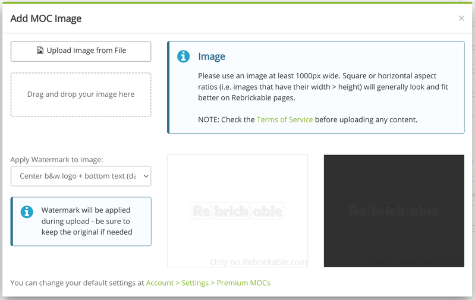Image resolution: width=475 pixels, height=300 pixels.
Task: Open Account > Settings > Premium MOCs link
Action: click(x=208, y=283)
